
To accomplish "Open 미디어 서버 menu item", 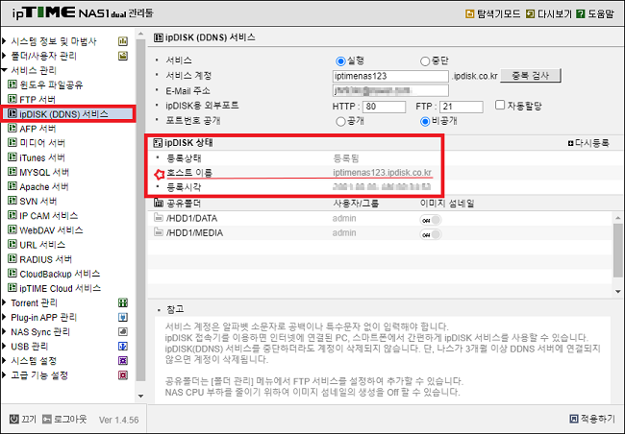I will pos(42,142).
